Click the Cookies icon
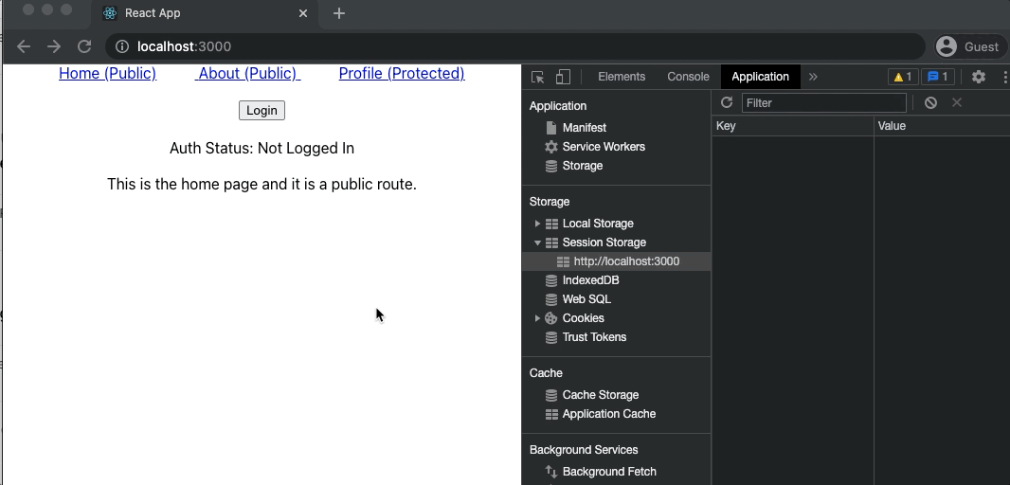1010x485 pixels. (551, 318)
